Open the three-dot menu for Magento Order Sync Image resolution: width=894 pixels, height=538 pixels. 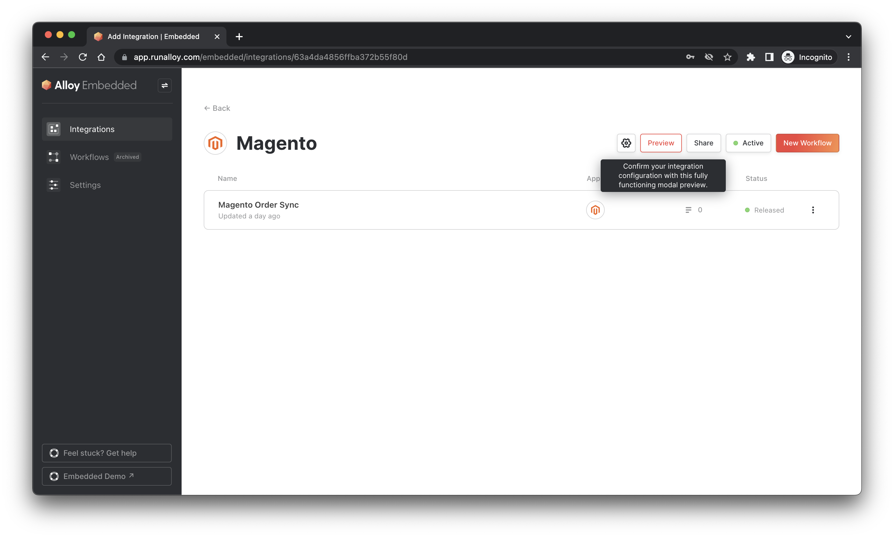click(813, 210)
